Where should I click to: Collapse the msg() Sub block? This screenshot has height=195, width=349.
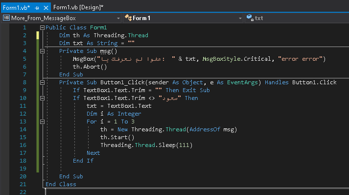tap(42, 51)
